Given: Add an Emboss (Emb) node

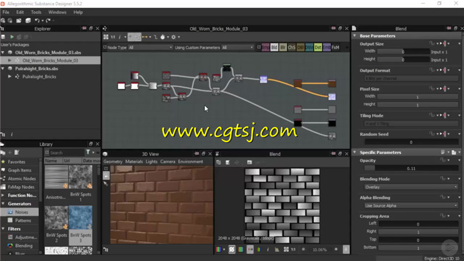Looking at the screenshot, I should point(327,48).
